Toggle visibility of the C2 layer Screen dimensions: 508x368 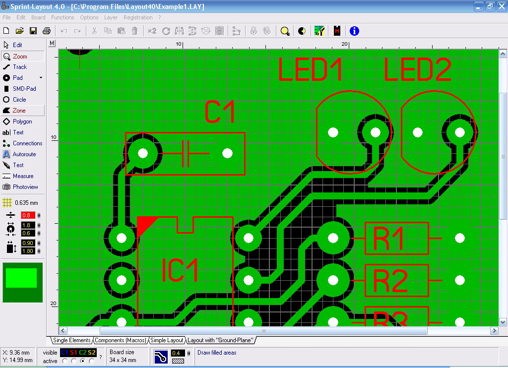point(82,353)
